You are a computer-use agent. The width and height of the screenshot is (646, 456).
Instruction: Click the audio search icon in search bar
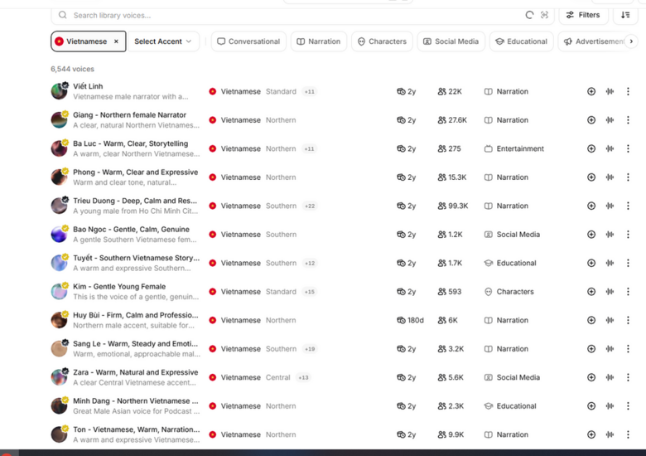(x=544, y=15)
